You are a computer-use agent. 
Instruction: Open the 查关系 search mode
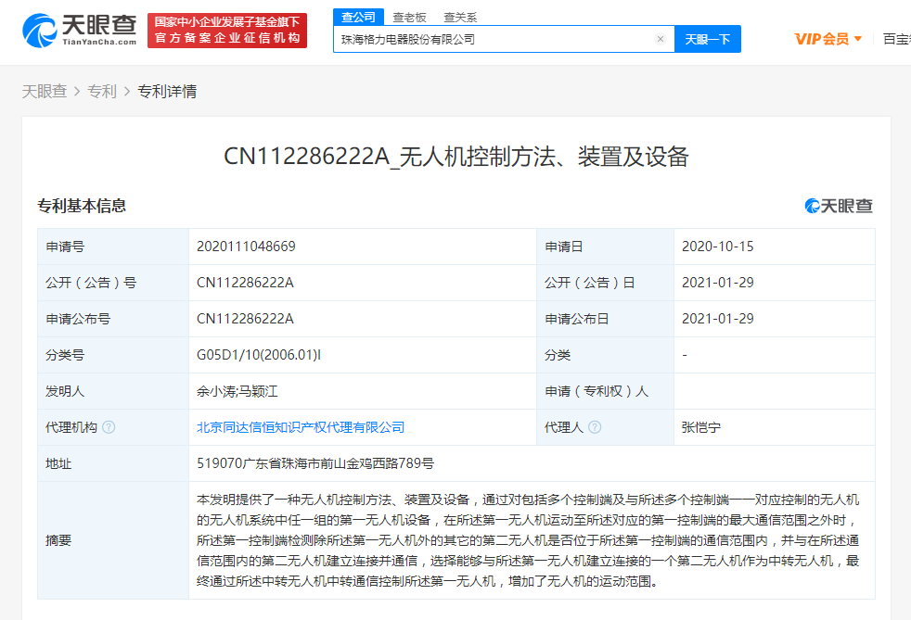(460, 16)
